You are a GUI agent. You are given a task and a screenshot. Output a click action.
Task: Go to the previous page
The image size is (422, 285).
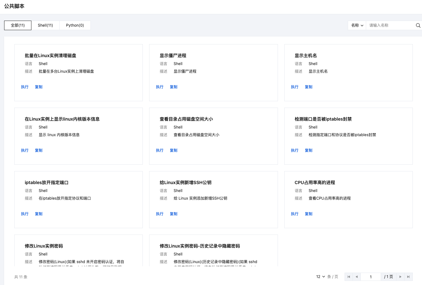(357, 277)
